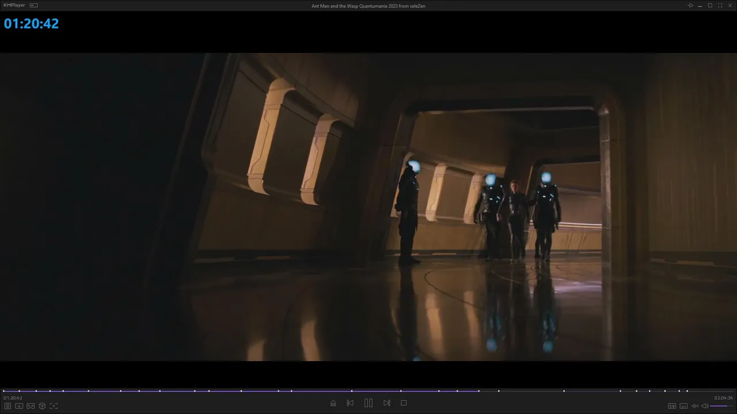Image resolution: width=737 pixels, height=414 pixels.
Task: Stop the movie playback
Action: click(404, 403)
